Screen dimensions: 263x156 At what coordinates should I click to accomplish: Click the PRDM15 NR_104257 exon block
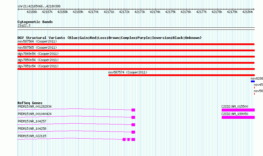click(x=133, y=125)
